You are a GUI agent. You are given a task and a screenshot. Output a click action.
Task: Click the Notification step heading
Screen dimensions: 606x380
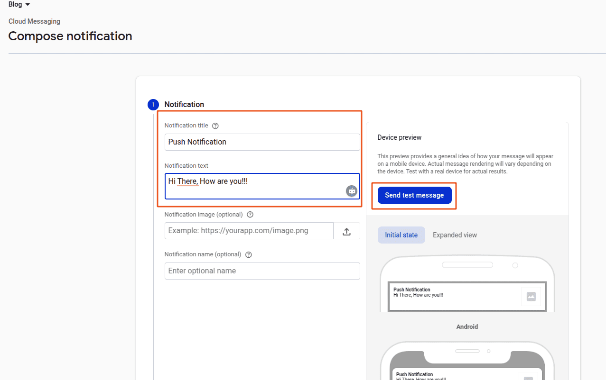pos(184,105)
